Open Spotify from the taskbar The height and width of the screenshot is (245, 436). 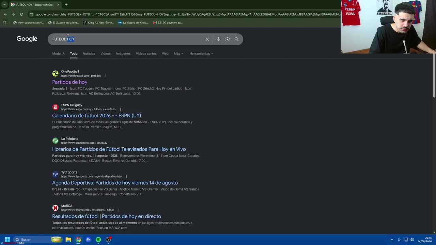click(x=98, y=240)
